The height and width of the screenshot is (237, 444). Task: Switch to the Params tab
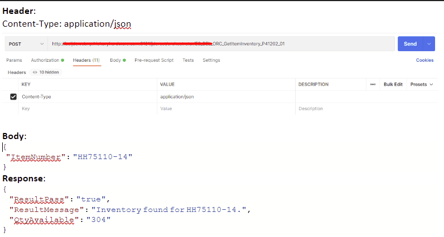(13, 60)
